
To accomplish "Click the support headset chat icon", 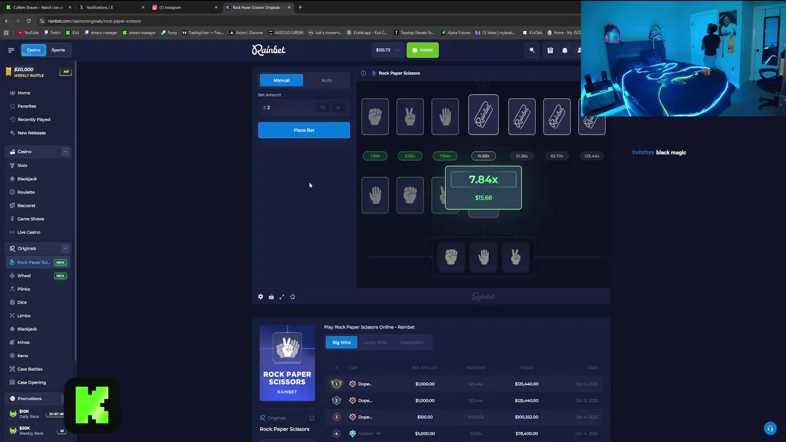I will pyautogui.click(x=769, y=428).
